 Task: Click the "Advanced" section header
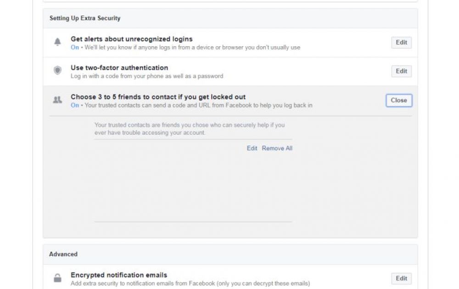[x=63, y=254]
